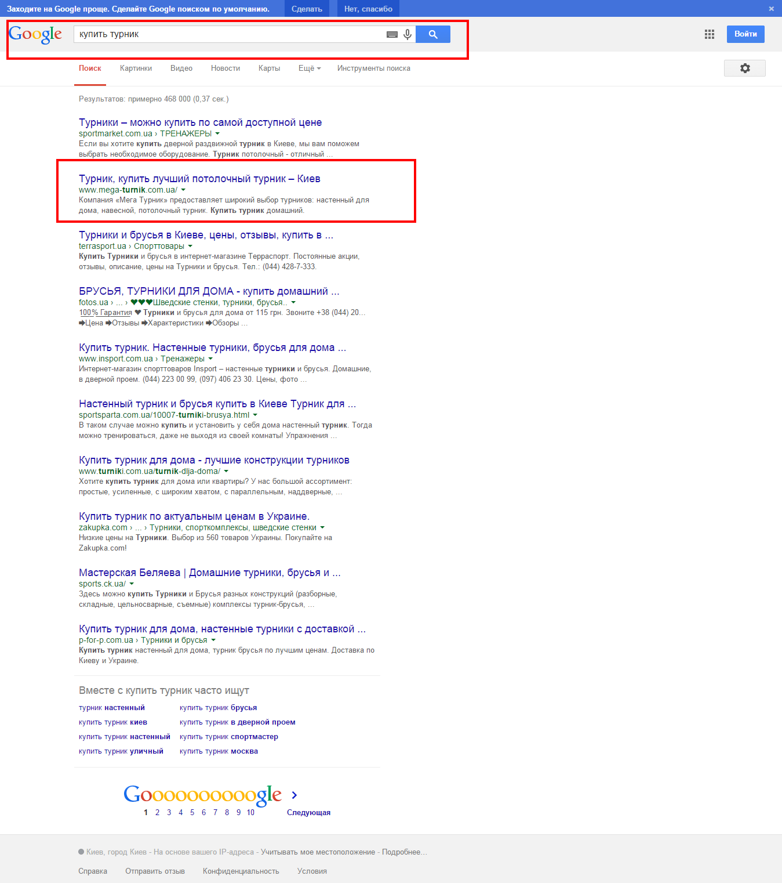This screenshot has width=782, height=883.
Task: Open the 'Справка' footer link
Action: coord(93,871)
